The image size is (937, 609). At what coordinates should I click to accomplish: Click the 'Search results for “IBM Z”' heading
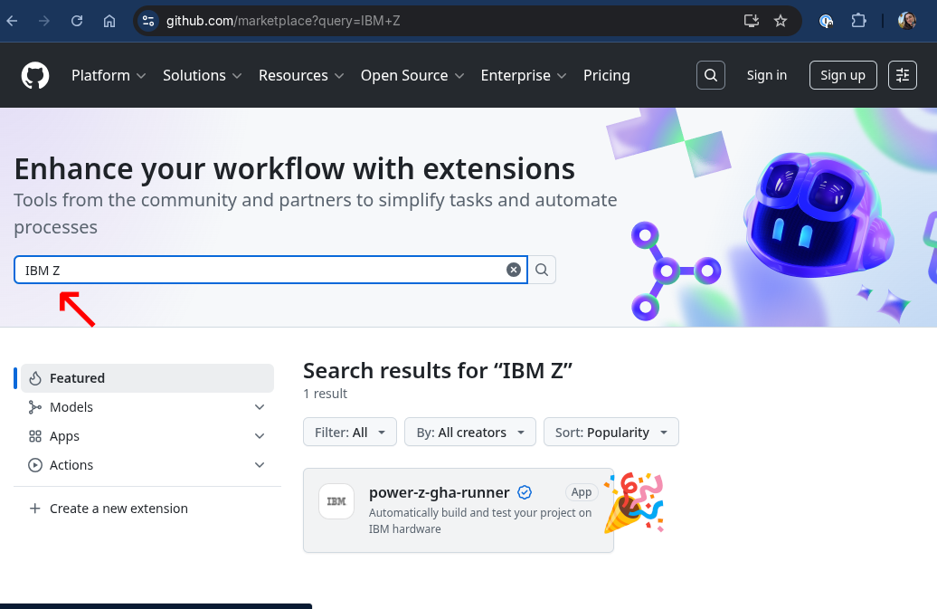438,370
